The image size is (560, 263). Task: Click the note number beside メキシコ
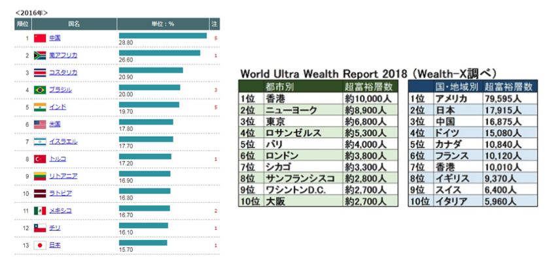tap(215, 211)
